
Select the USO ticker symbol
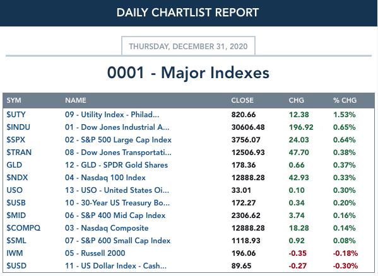[15, 190]
